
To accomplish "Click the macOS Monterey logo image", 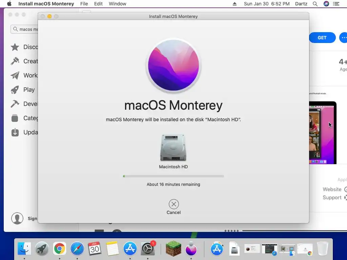I will (x=173, y=66).
